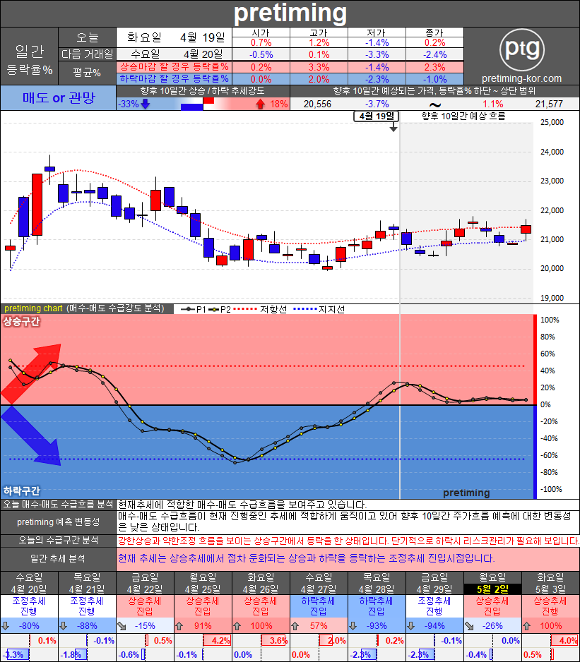Screen dimensions: 580x662
Task: Click the 다음 거래일 row label
Action: click(87, 54)
